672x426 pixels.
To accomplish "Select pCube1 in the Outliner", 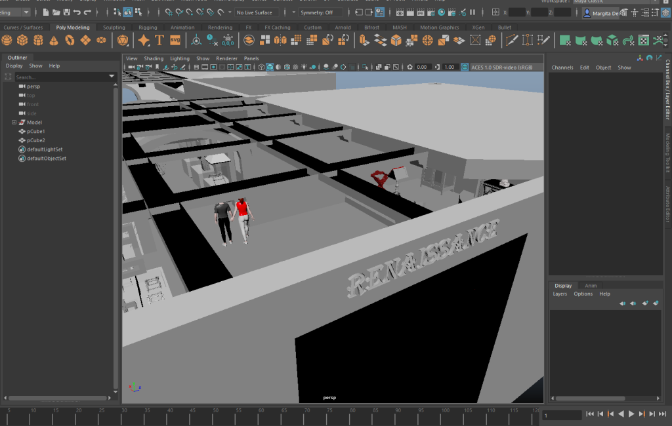I will click(x=36, y=132).
